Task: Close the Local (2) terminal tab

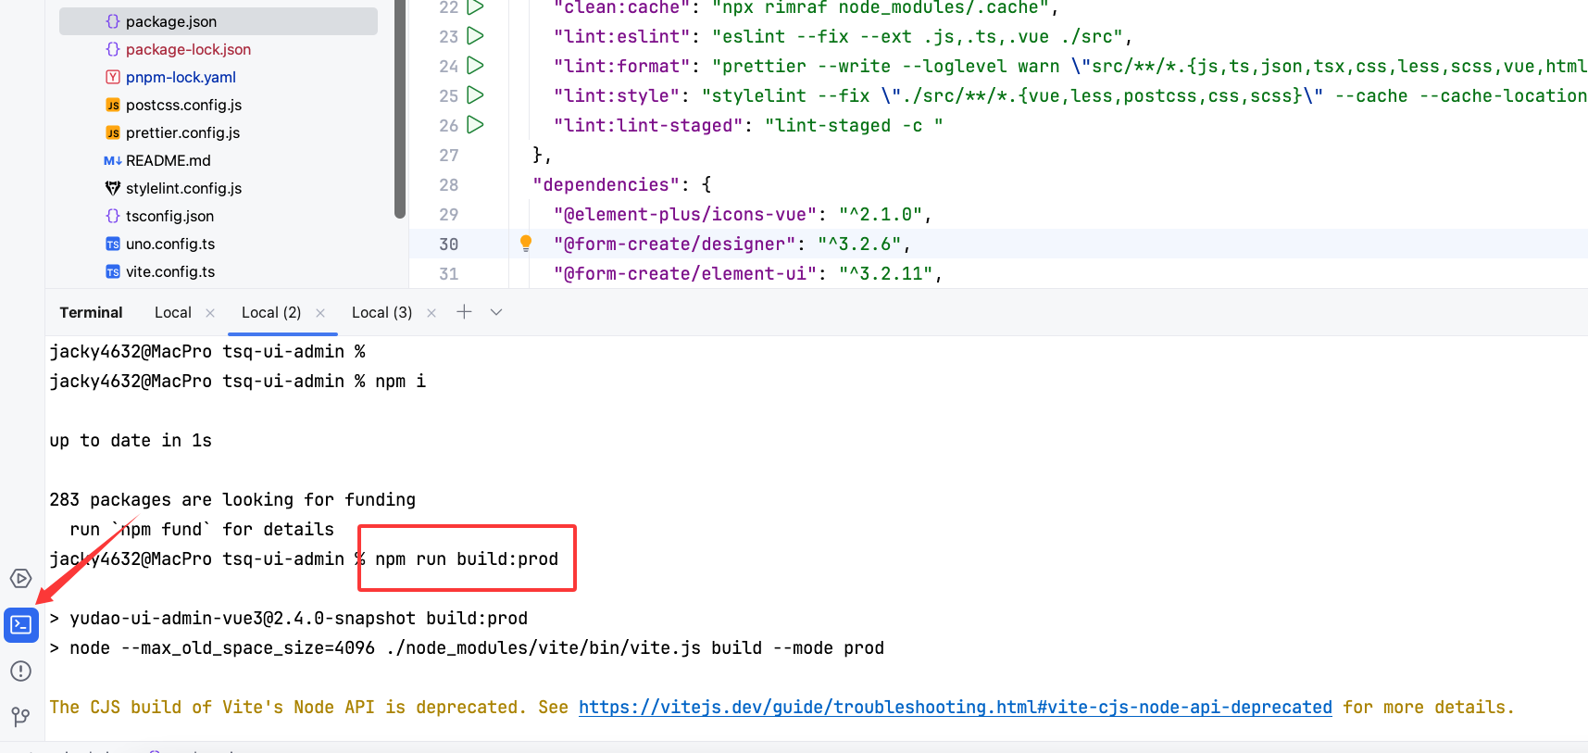Action: click(x=320, y=313)
